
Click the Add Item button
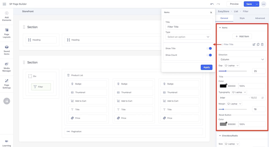click(x=242, y=36)
